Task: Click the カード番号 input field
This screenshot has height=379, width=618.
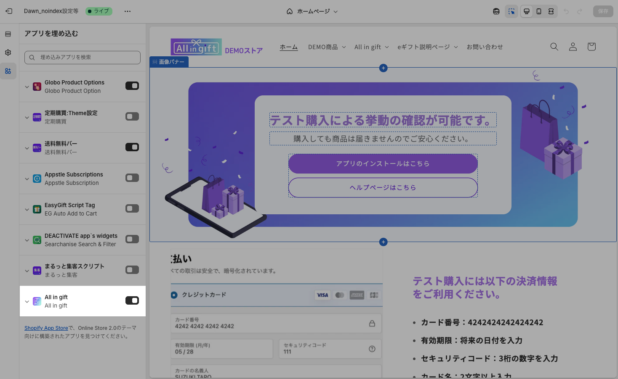Action: click(276, 323)
